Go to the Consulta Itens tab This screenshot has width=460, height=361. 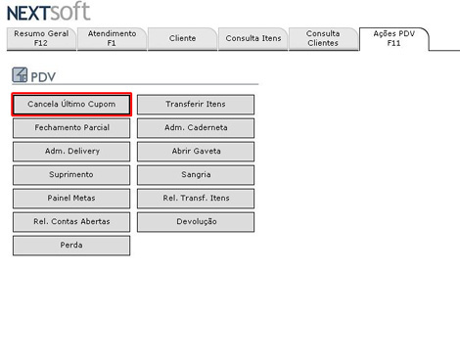click(x=253, y=38)
